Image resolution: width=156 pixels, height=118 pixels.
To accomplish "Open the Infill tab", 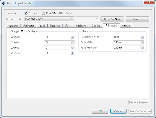I will 42,26.
